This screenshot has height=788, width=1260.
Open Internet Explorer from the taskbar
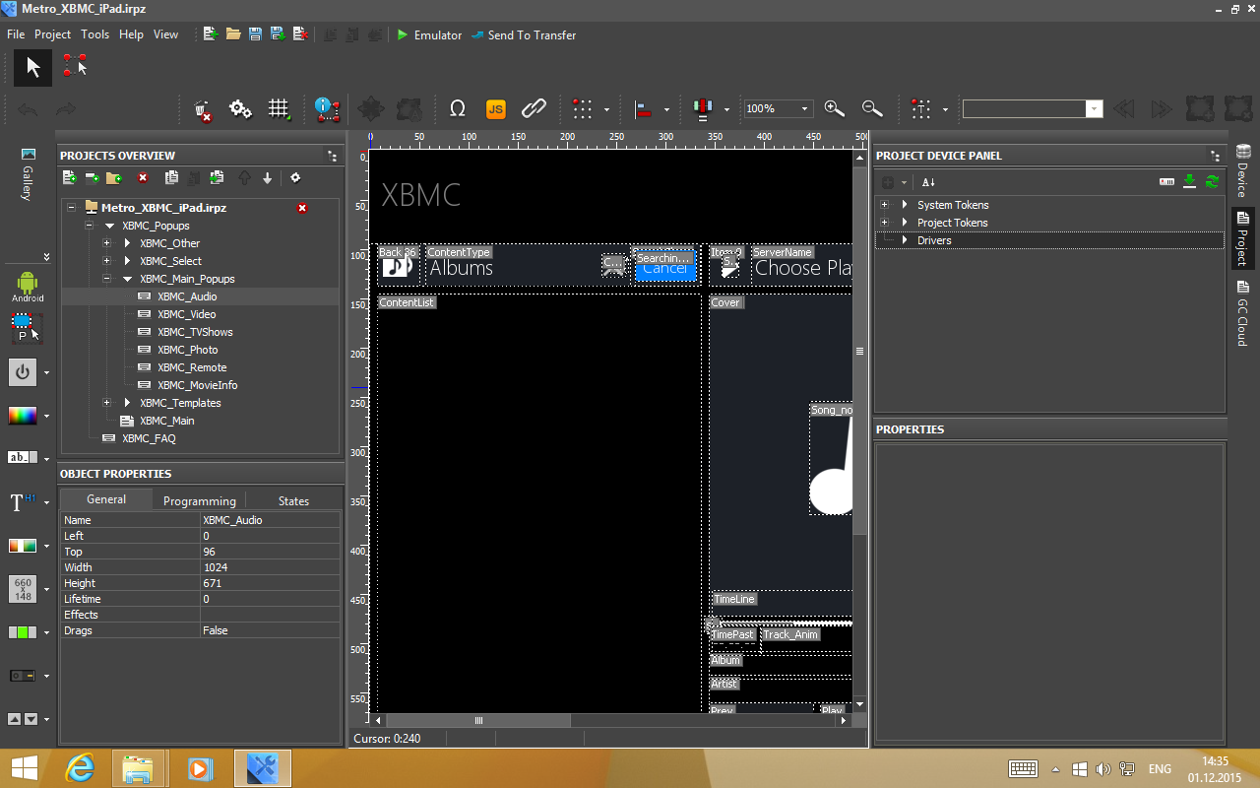pyautogui.click(x=80, y=768)
